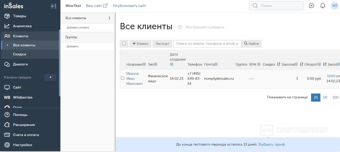Click the Экспорт button
The height and width of the screenshot is (152, 340).
coord(162,44)
